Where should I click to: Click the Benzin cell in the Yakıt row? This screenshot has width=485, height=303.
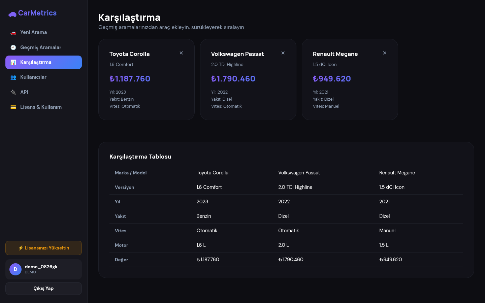(x=204, y=216)
